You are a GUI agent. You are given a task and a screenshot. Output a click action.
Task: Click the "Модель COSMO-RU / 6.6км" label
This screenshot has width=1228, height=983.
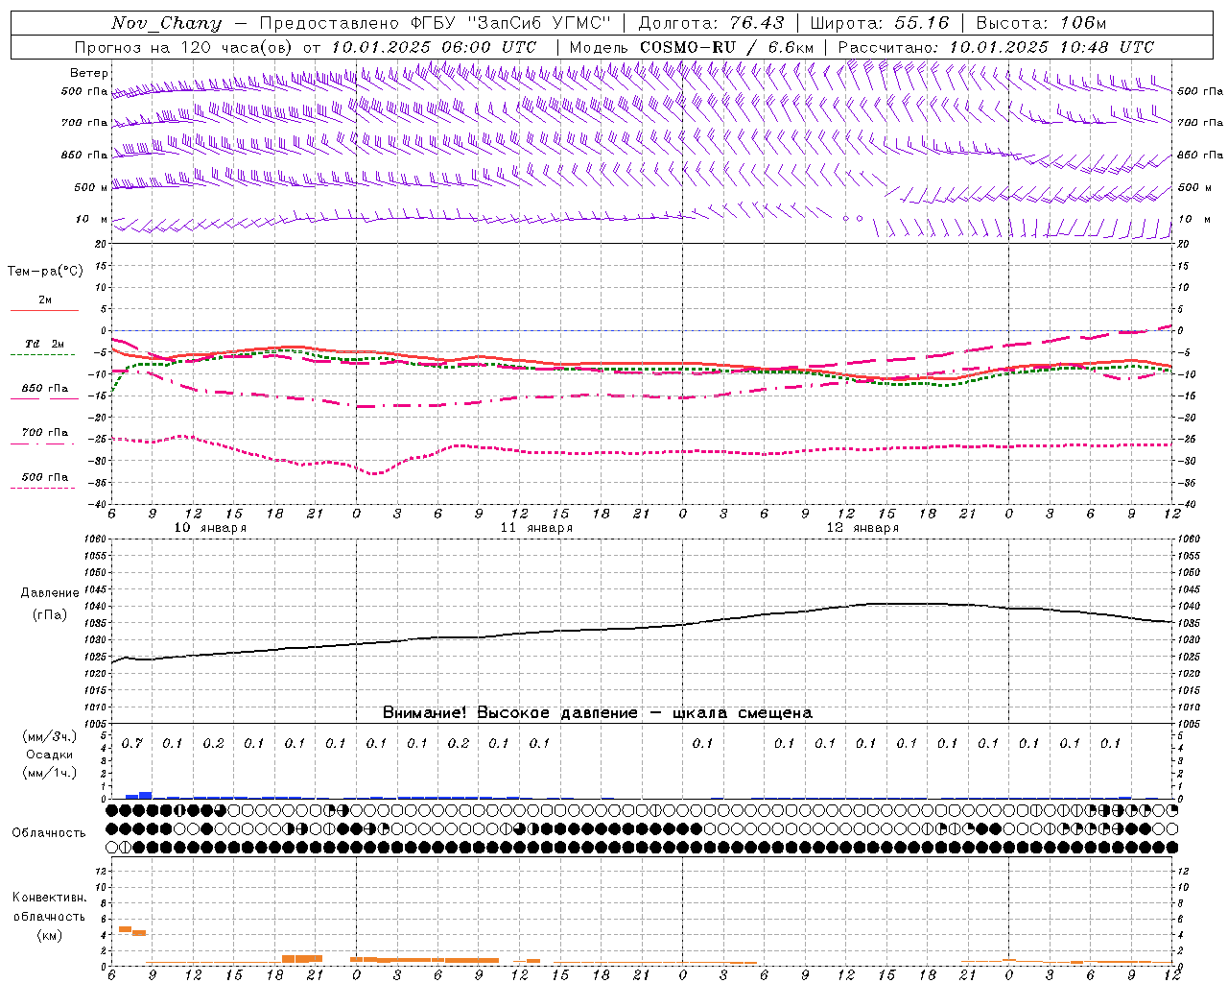coord(691,47)
